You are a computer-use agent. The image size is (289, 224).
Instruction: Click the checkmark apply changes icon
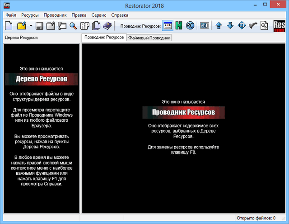click(x=253, y=25)
